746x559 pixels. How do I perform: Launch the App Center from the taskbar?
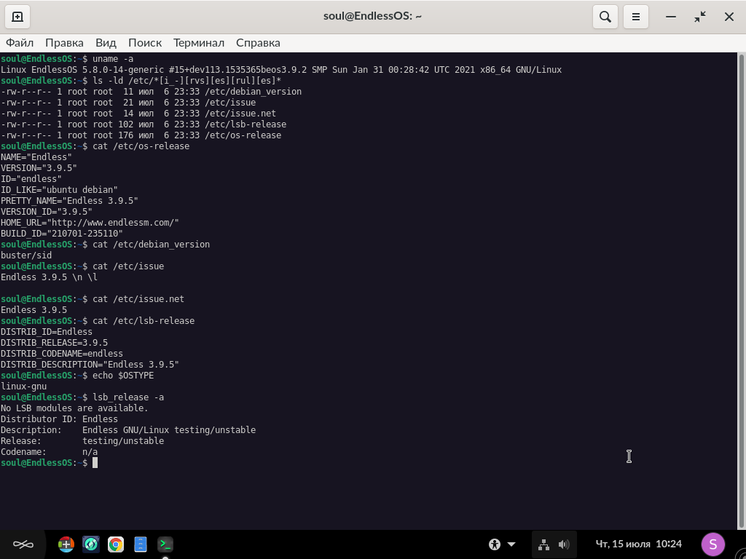point(66,544)
